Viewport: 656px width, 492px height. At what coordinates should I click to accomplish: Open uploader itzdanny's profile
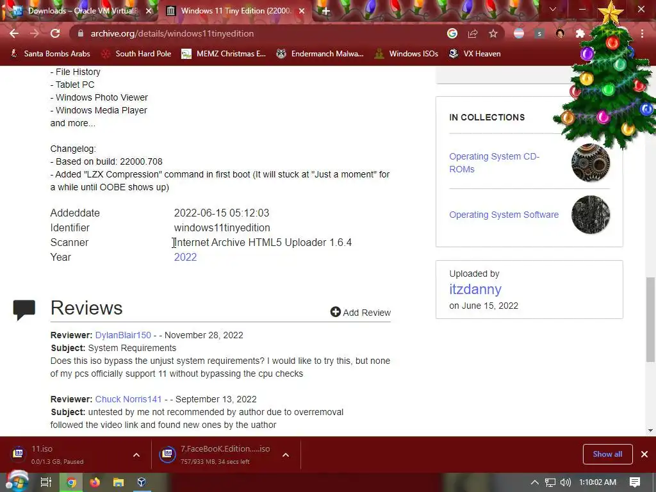pos(475,289)
